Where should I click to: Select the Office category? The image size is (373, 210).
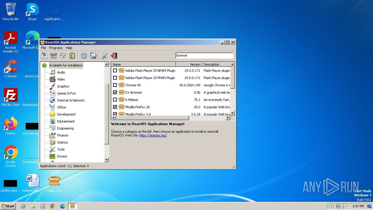click(61, 107)
